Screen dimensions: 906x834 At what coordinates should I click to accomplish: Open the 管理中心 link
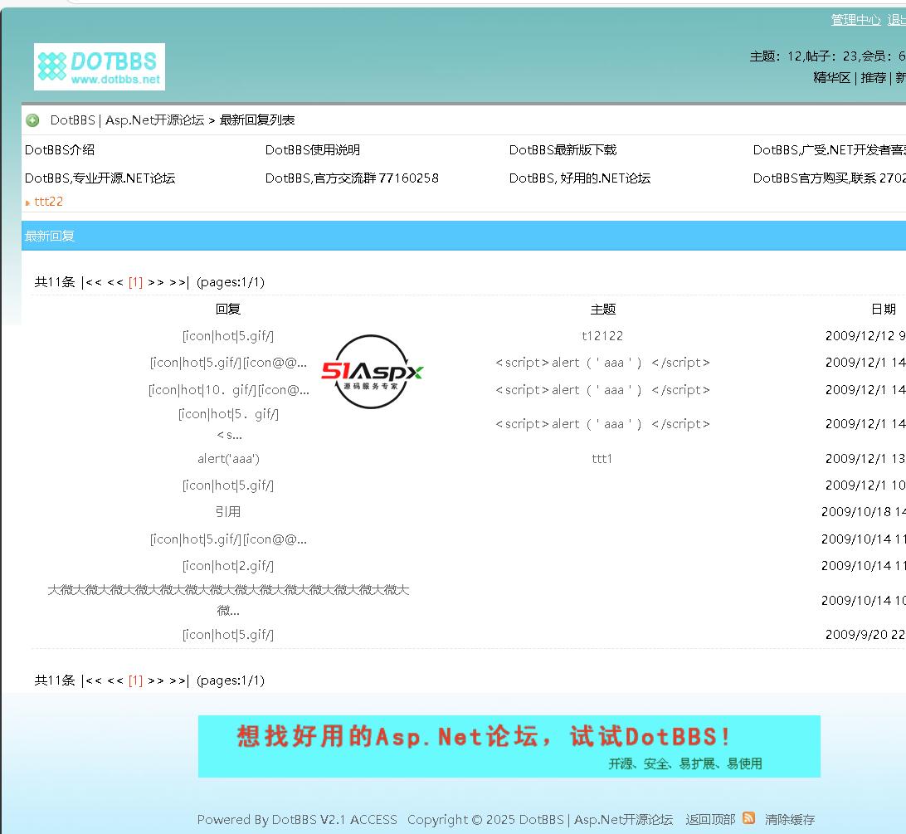(x=855, y=20)
